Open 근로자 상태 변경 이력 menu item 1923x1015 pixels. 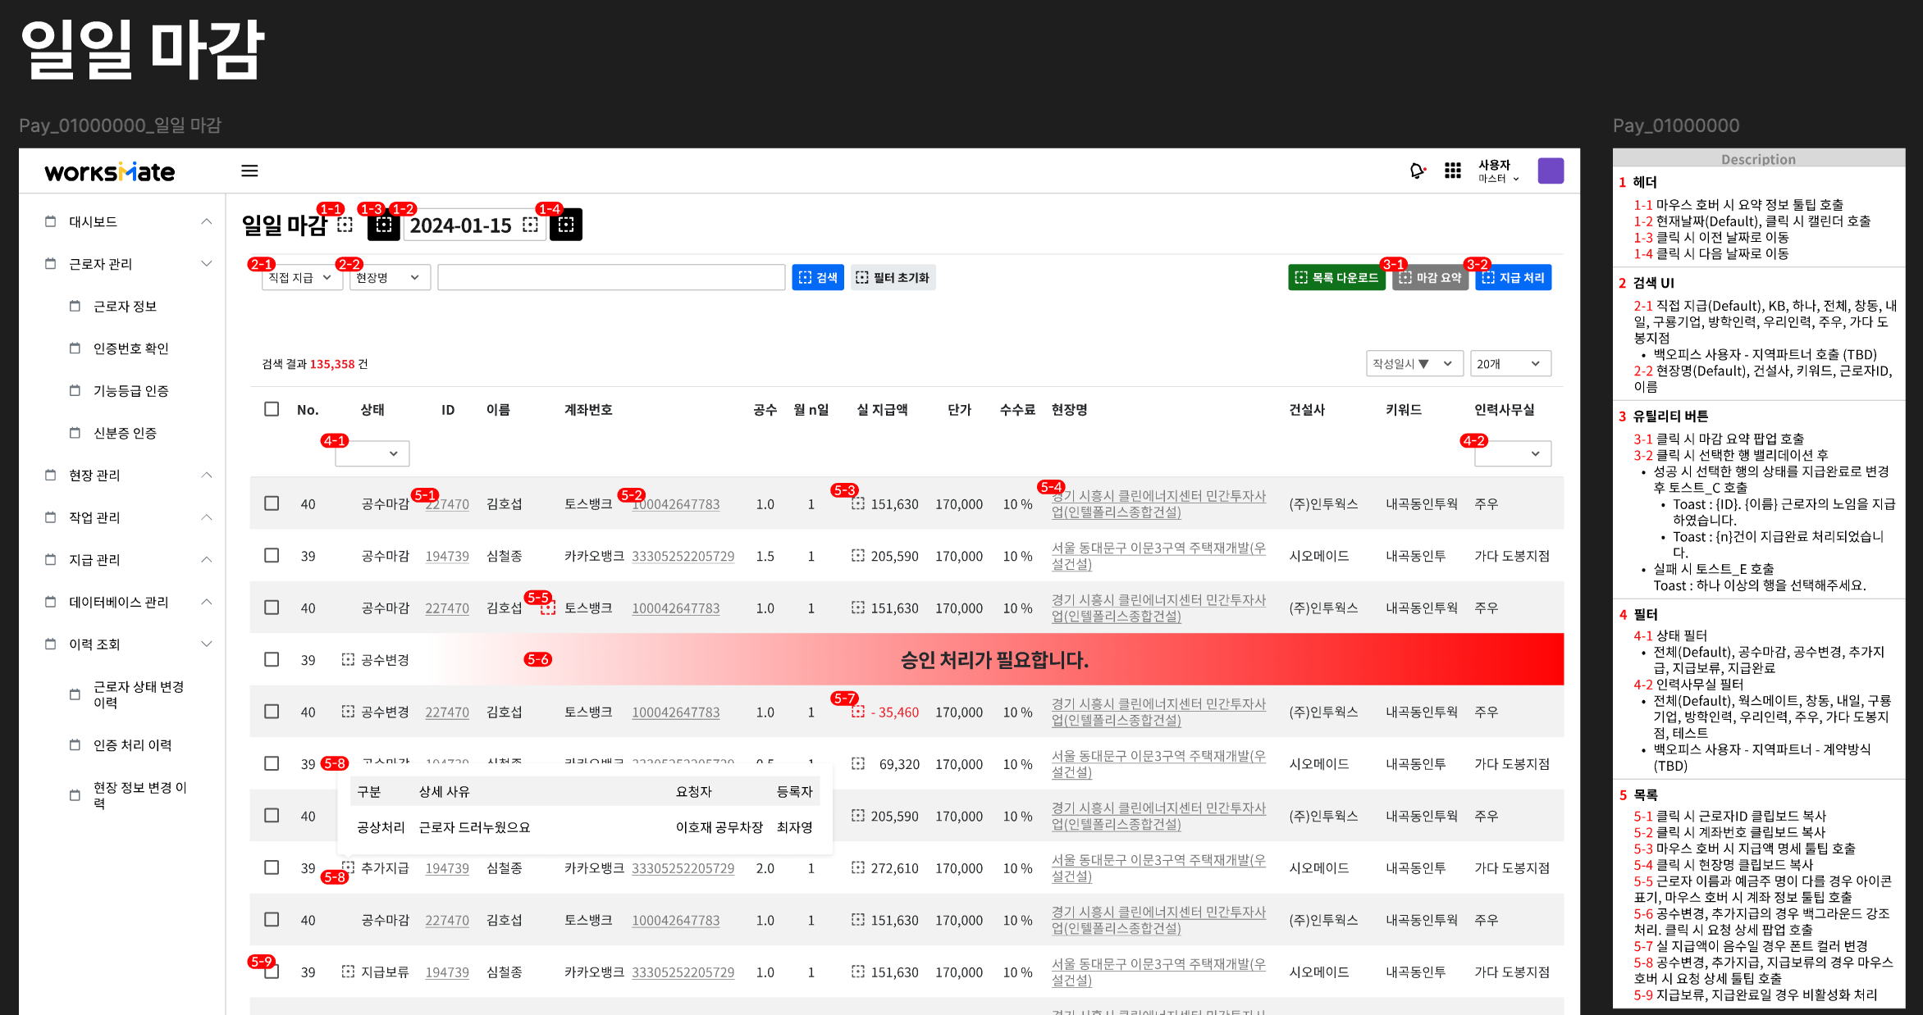(139, 694)
